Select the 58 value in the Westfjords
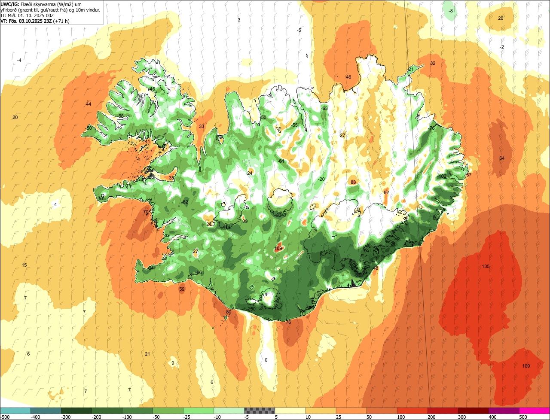The width and height of the screenshot is (550, 420). click(x=121, y=116)
